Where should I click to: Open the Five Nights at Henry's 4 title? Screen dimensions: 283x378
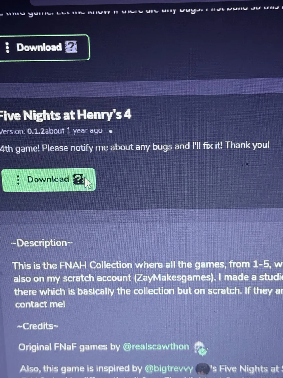click(x=65, y=115)
